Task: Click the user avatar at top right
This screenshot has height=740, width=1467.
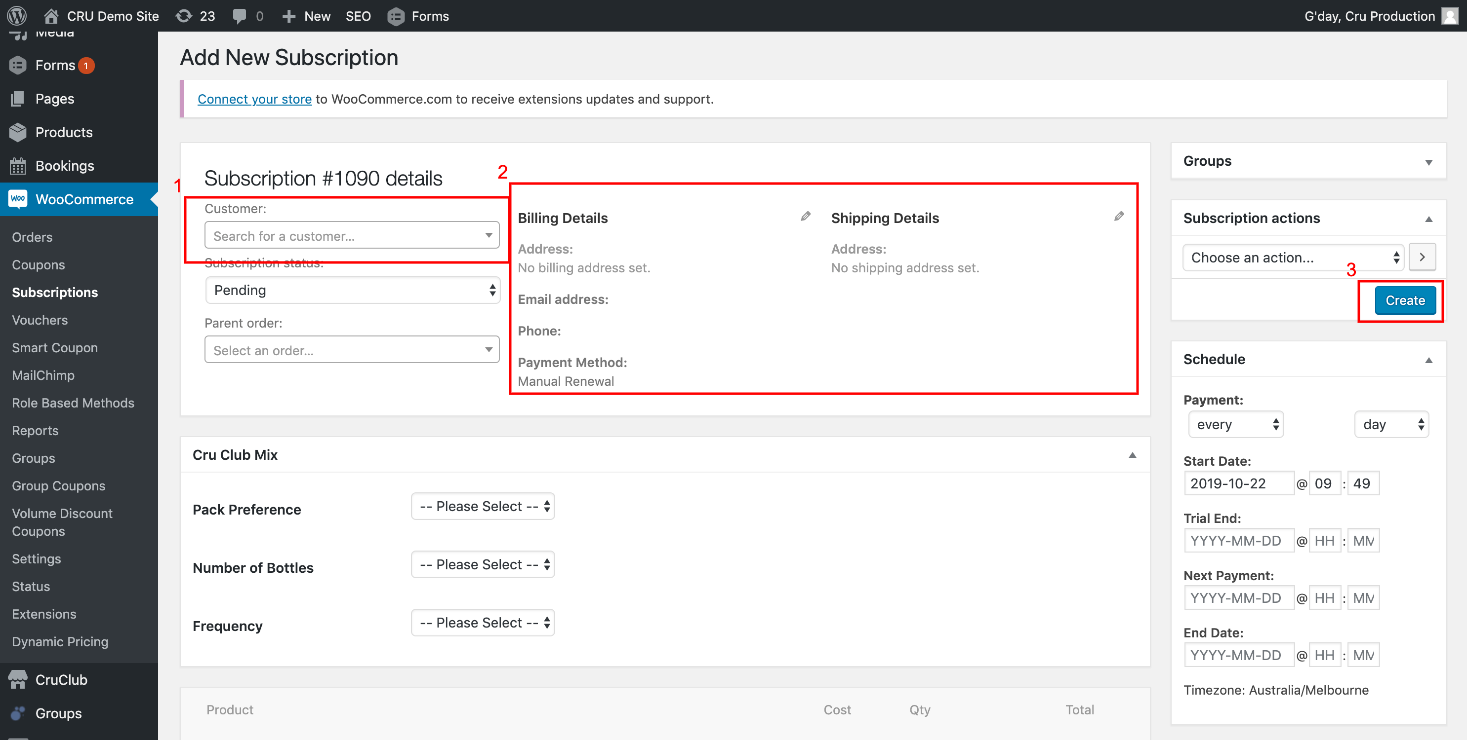Action: point(1450,15)
